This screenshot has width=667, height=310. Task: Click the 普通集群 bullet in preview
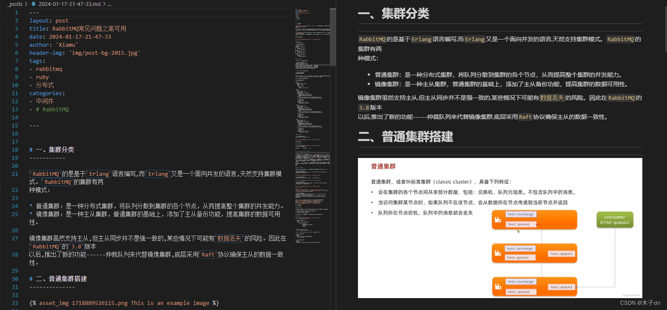(x=499, y=75)
